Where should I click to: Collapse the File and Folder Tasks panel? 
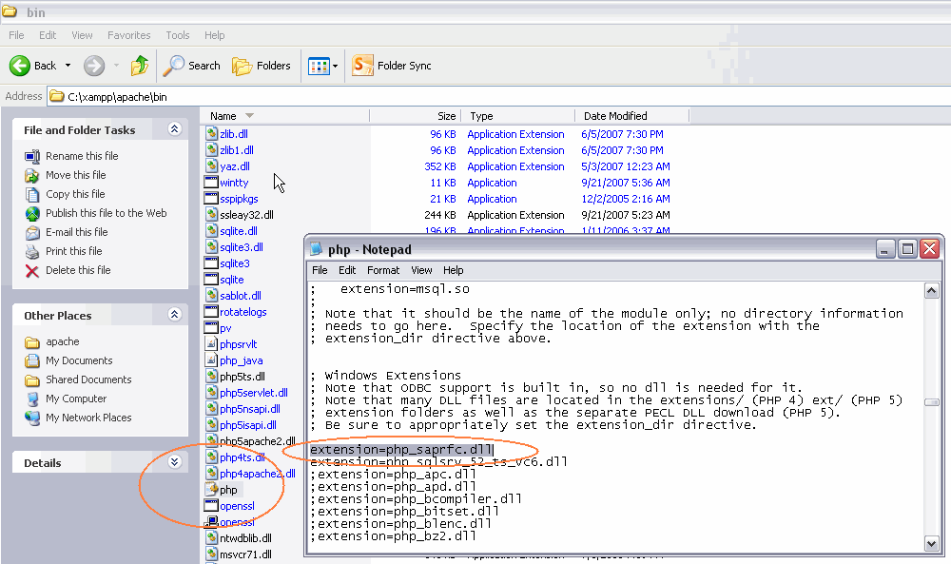pyautogui.click(x=174, y=129)
